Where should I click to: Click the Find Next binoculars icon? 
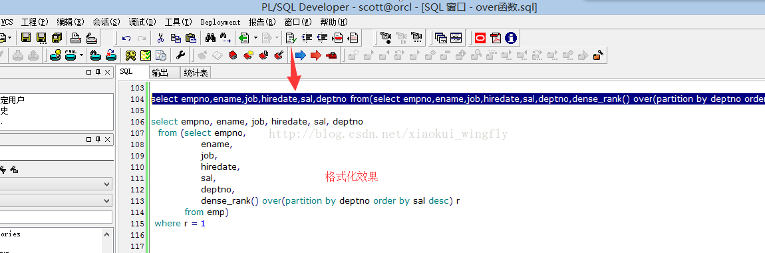(226, 37)
